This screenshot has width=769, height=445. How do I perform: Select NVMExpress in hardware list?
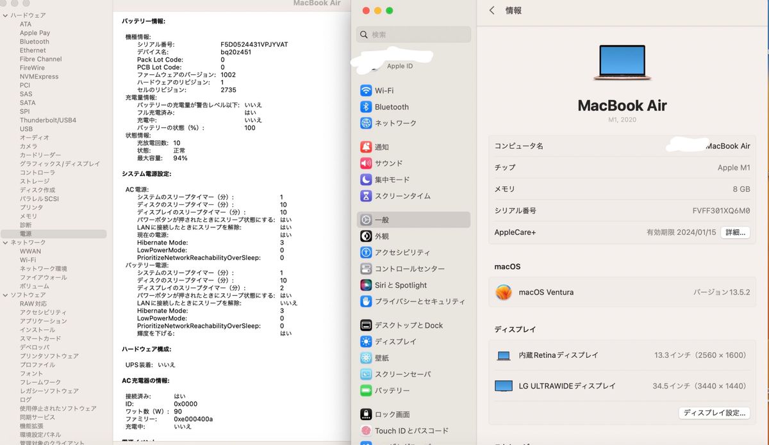[x=39, y=77]
